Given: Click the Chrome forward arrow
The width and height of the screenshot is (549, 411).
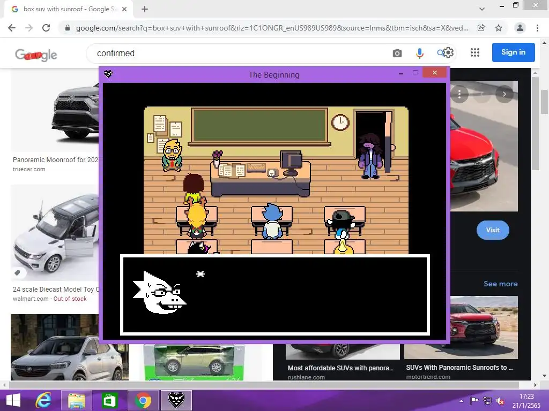Looking at the screenshot, I should click(29, 28).
